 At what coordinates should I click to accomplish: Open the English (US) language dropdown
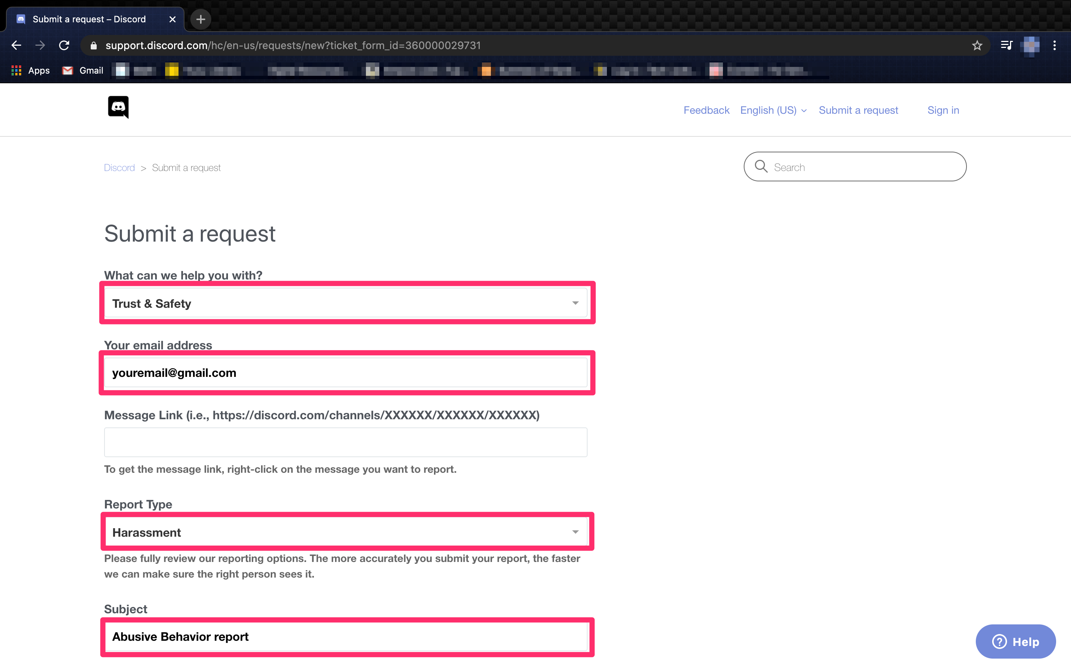click(773, 110)
